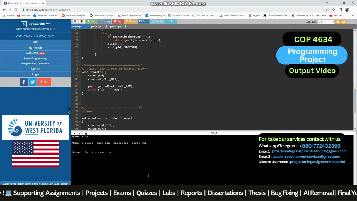Toggle the browser side panel icon
This screenshot has width=357, height=201.
coord(341,9)
